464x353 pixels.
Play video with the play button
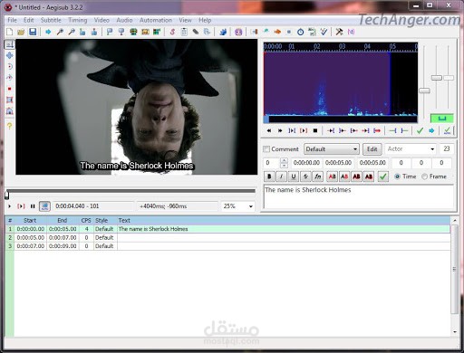click(9, 206)
